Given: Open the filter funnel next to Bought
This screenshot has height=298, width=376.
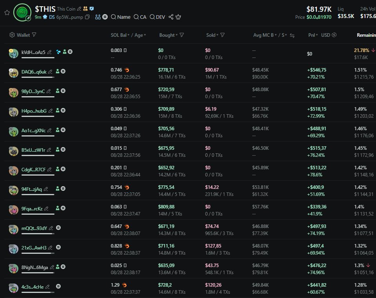Looking at the screenshot, I should [x=182, y=35].
